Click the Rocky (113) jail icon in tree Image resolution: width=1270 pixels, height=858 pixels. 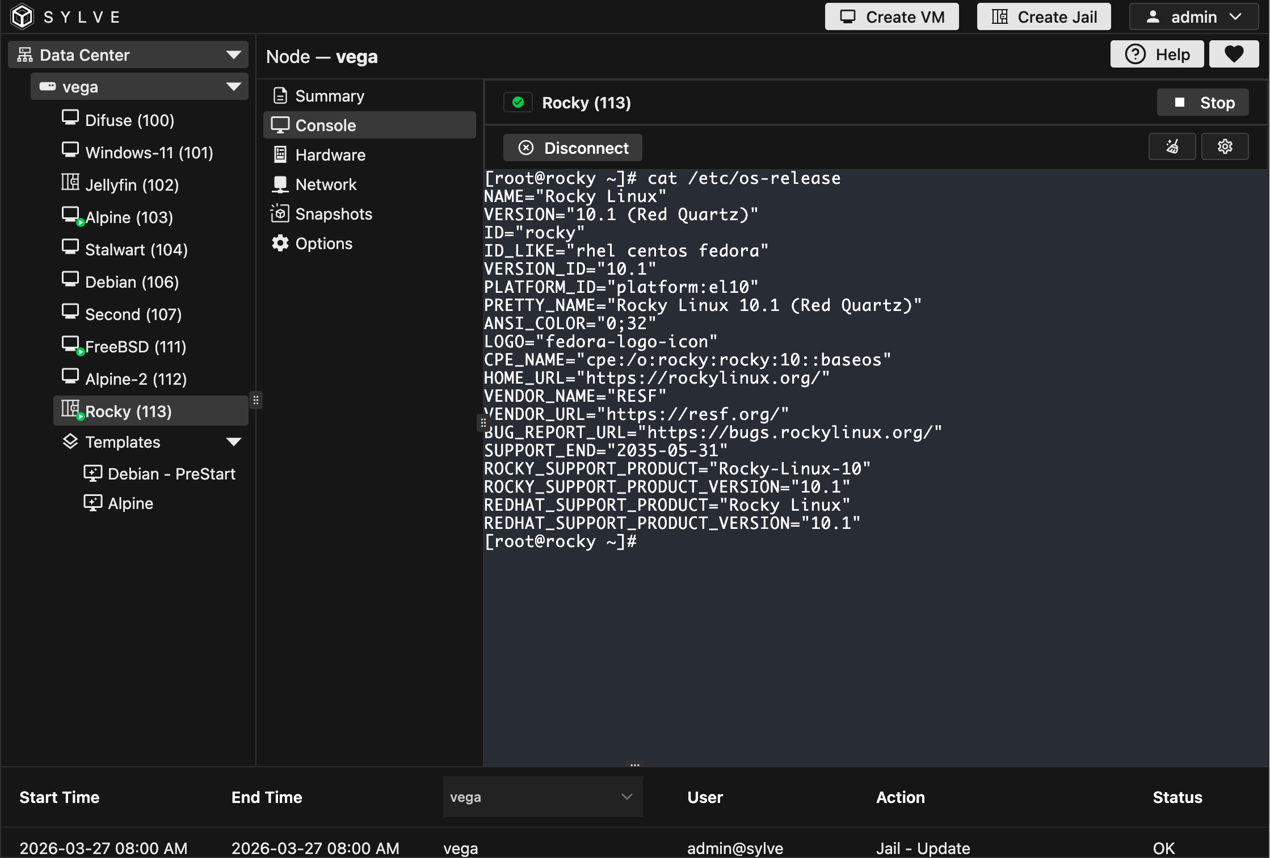(x=72, y=409)
